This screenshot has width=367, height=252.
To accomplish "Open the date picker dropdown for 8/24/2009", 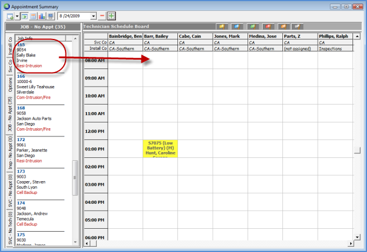I will pyautogui.click(x=93, y=16).
